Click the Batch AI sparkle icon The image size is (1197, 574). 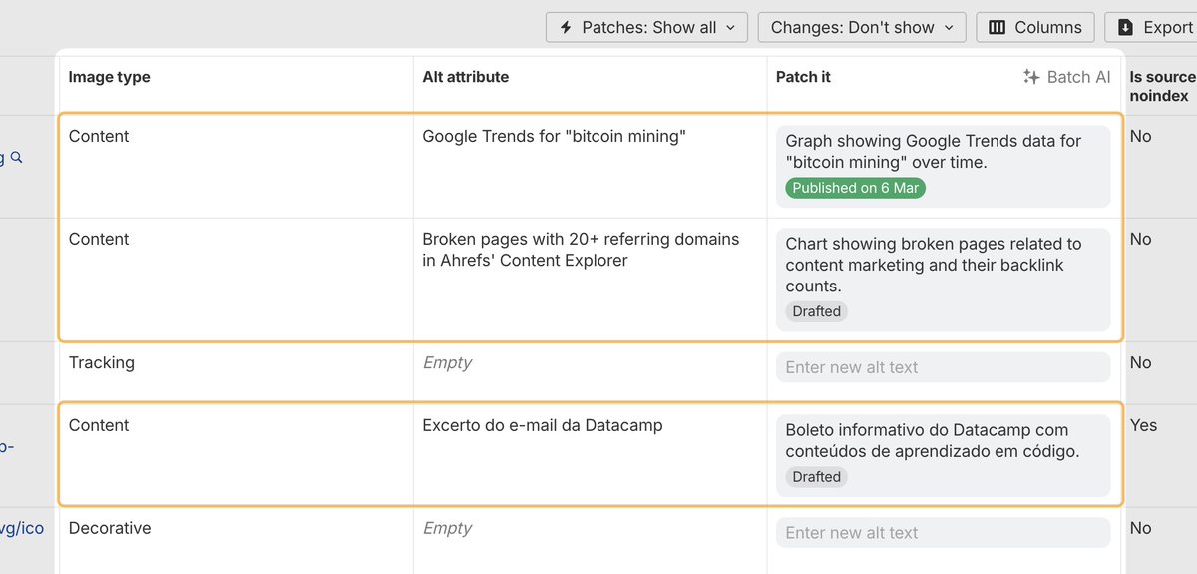click(1031, 77)
